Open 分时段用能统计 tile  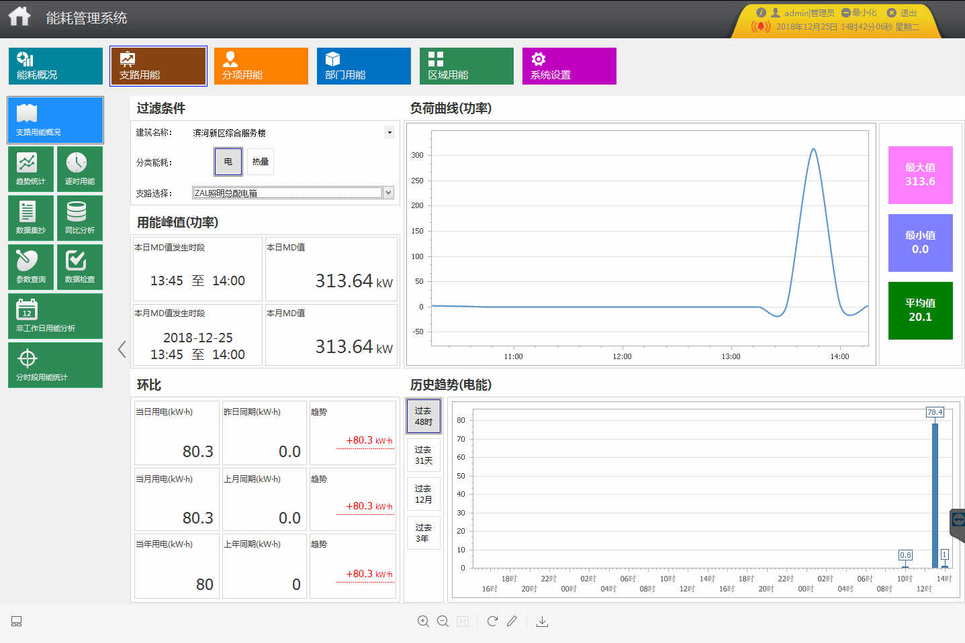point(56,365)
